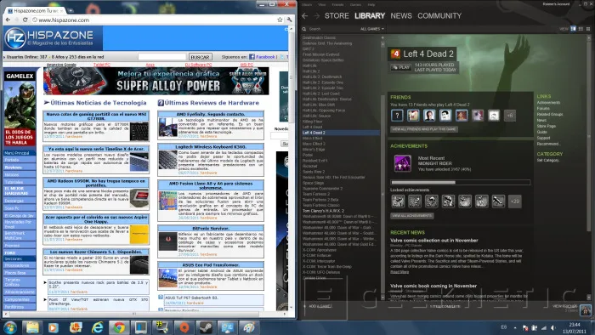This screenshot has width=595, height=335.
Task: Click the Facebook icon on Hispazone
Action: (x=252, y=57)
